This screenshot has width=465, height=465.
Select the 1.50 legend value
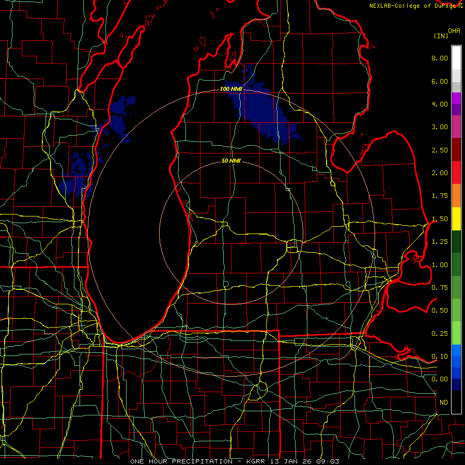(440, 219)
